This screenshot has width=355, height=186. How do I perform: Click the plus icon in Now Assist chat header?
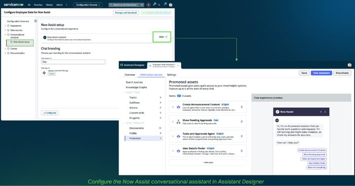[321, 112]
